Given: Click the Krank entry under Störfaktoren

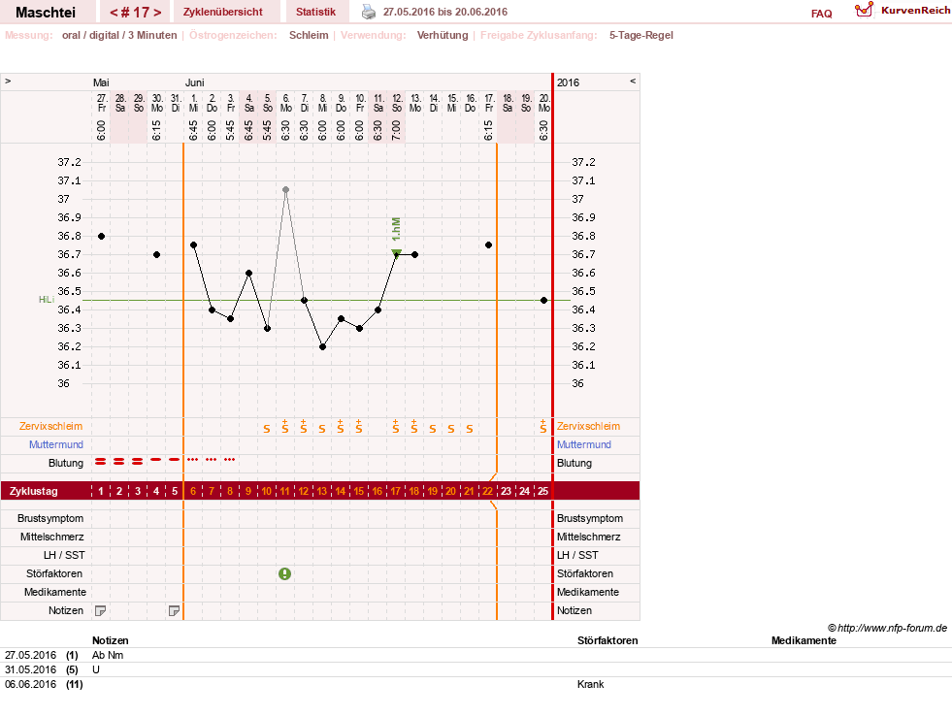Looking at the screenshot, I should point(591,684).
